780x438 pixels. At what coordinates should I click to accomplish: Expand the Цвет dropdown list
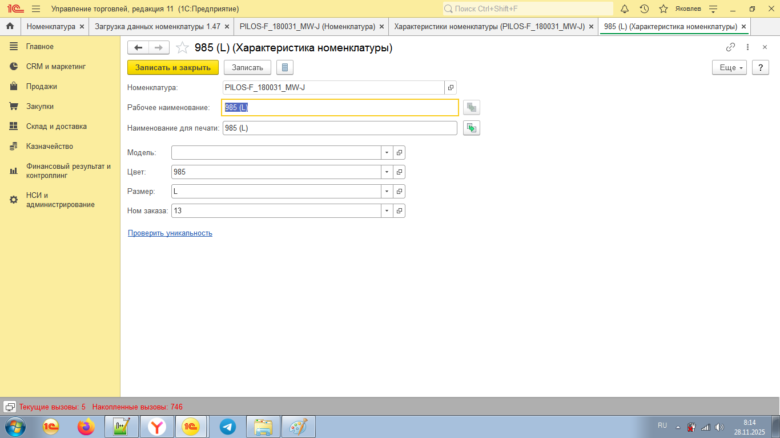(387, 172)
